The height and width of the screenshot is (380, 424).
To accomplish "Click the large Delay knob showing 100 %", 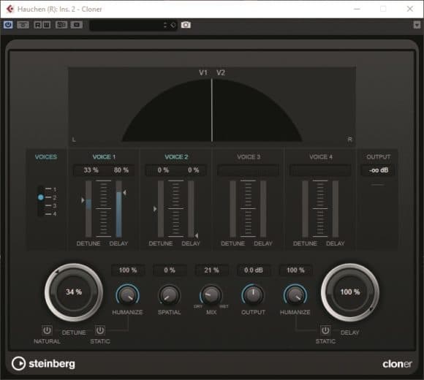I will click(x=350, y=292).
